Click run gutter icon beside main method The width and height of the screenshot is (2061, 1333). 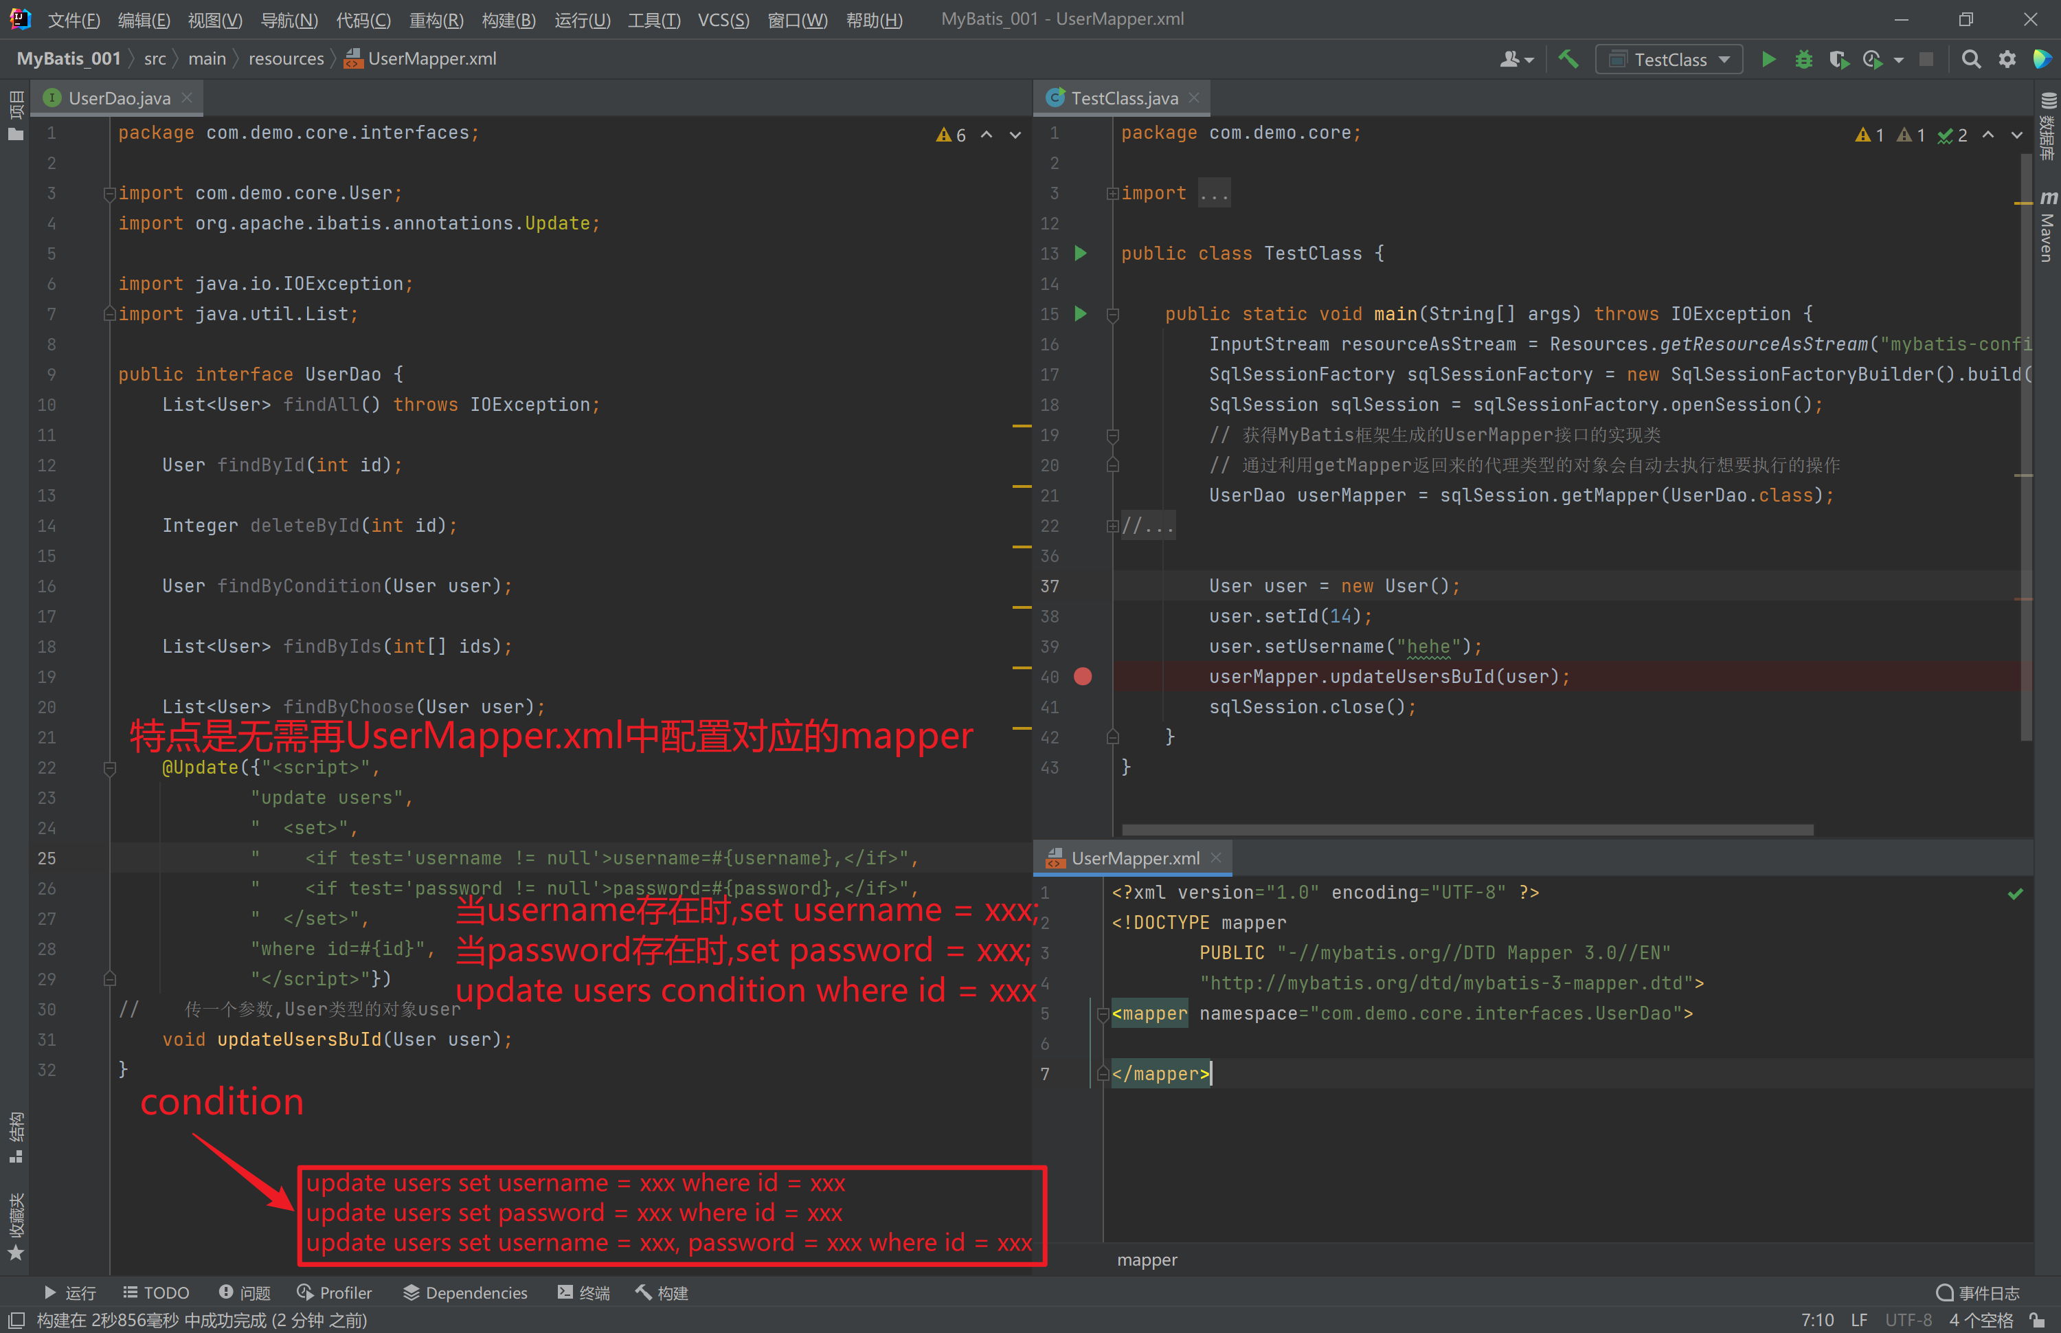[1081, 313]
